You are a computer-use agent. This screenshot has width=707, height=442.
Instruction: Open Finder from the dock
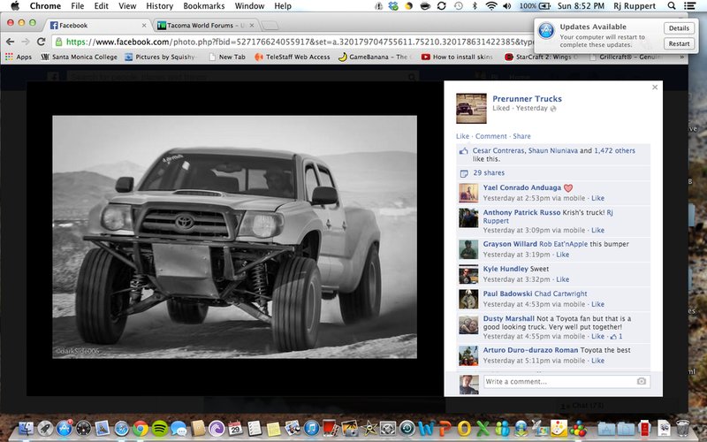tap(27, 428)
